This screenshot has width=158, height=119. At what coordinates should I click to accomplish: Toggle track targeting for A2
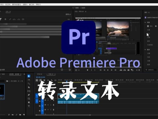click(x=43, y=106)
